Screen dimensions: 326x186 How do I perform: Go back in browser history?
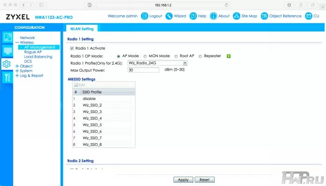pos(24,5)
